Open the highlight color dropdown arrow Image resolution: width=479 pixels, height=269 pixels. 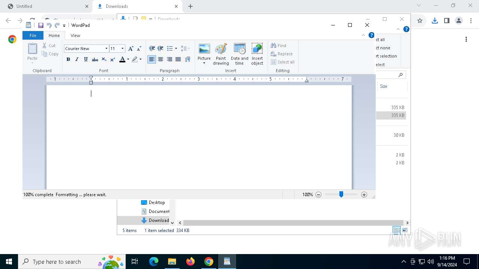click(x=140, y=59)
